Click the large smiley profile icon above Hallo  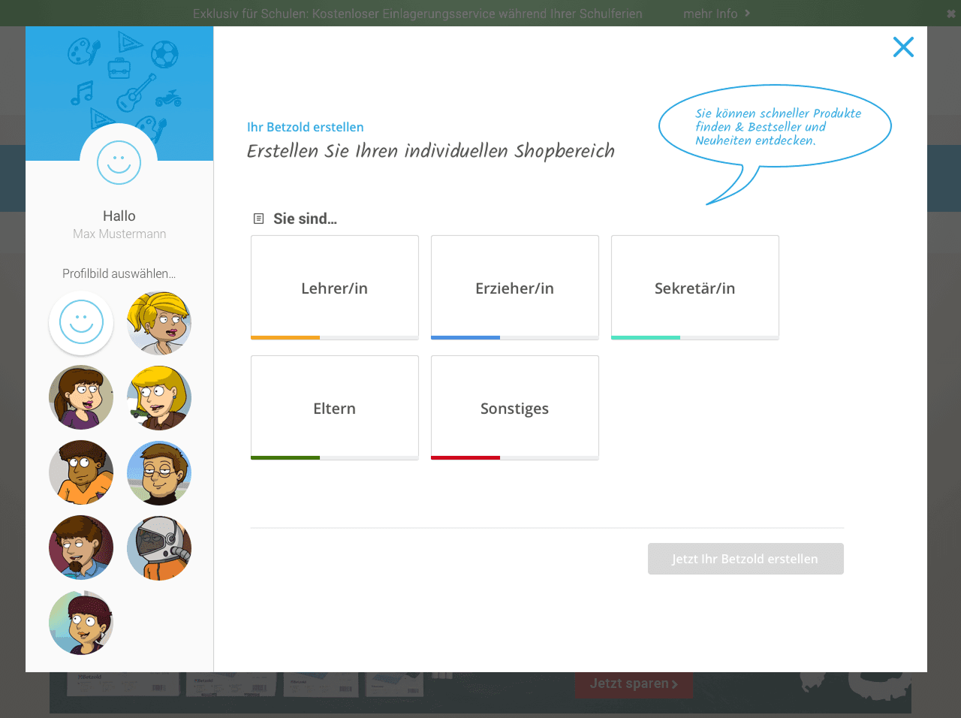click(119, 162)
